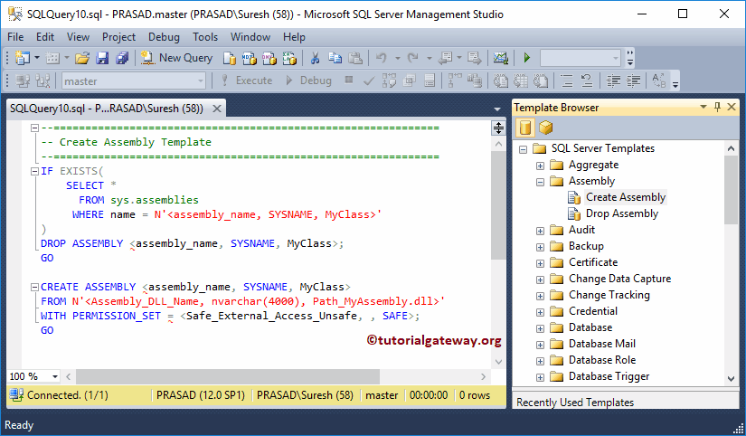Expand the Change Data Capture folder
The width and height of the screenshot is (746, 436).
[540, 280]
